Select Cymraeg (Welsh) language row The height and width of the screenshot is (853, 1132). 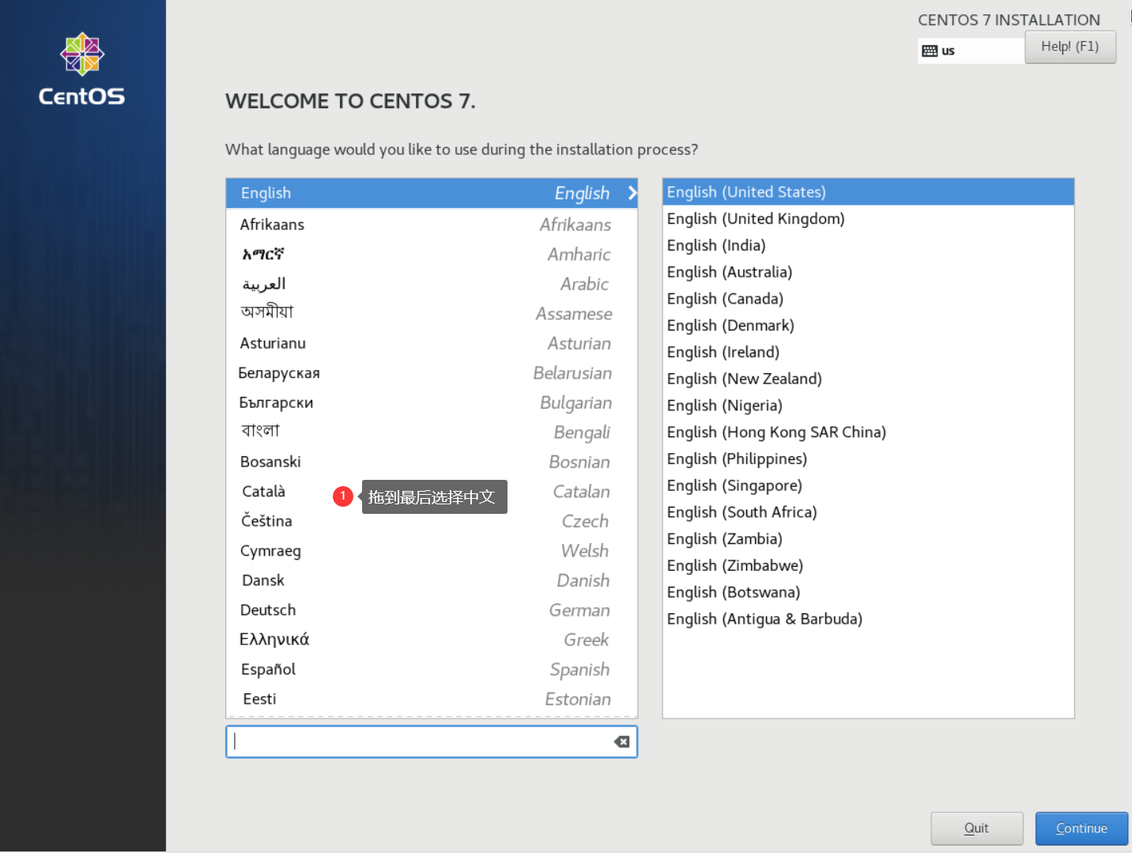(432, 551)
